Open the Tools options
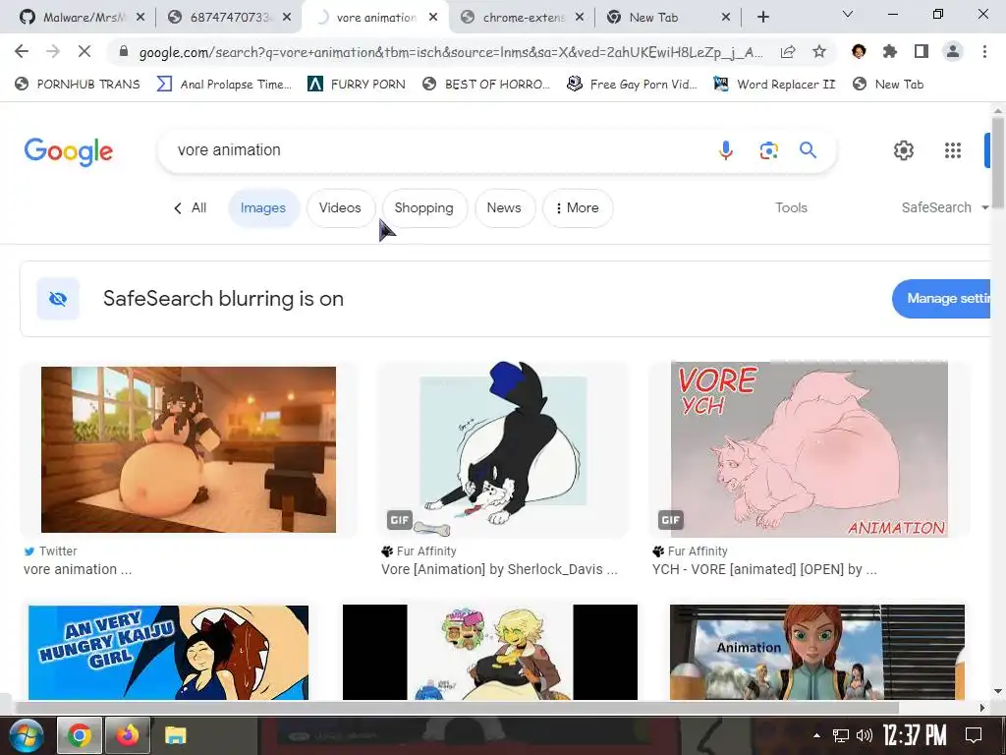1006x755 pixels. (x=791, y=207)
